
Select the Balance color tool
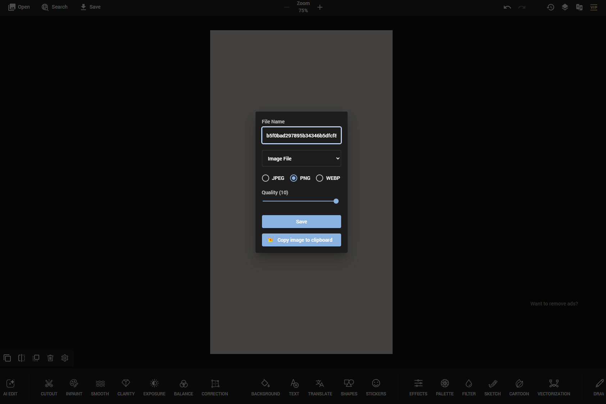(x=184, y=387)
